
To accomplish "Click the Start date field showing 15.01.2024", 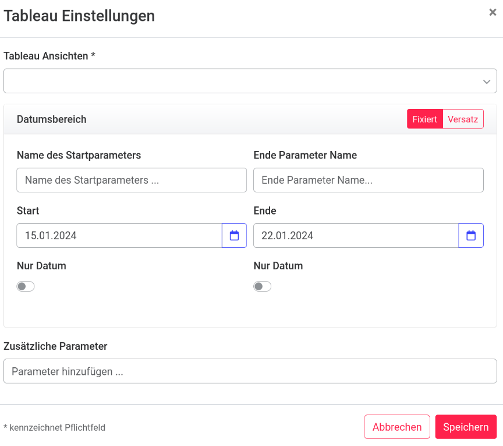I will [119, 236].
